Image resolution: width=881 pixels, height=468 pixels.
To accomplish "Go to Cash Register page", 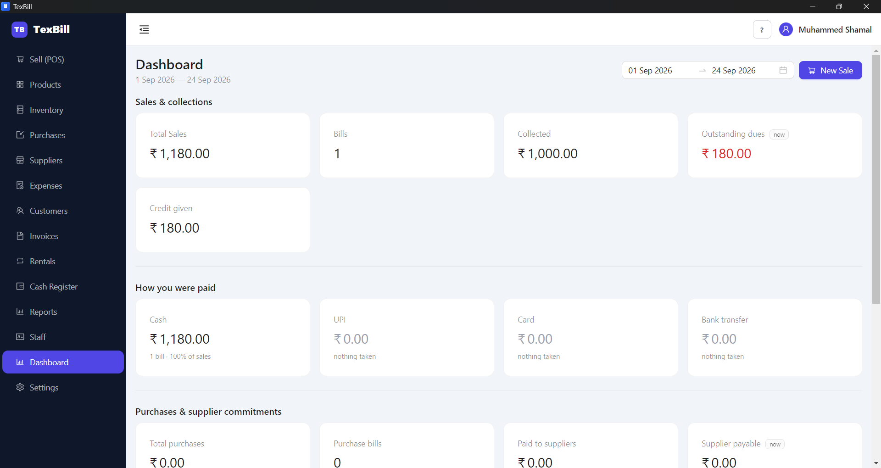I will pyautogui.click(x=63, y=286).
